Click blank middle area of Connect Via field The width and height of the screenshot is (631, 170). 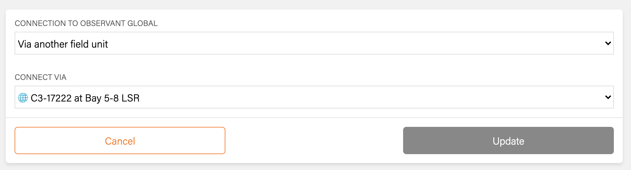tap(349, 97)
